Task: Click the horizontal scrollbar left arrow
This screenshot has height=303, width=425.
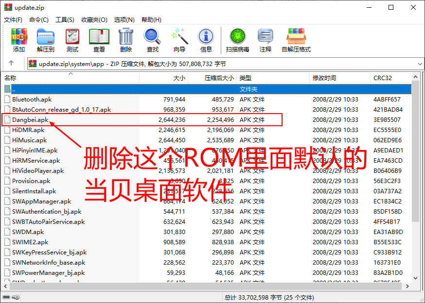Action: (5, 286)
